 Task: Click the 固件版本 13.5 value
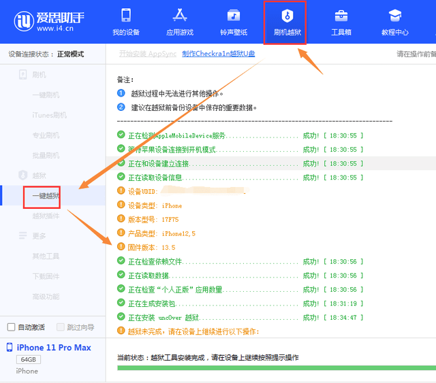pyautogui.click(x=168, y=248)
